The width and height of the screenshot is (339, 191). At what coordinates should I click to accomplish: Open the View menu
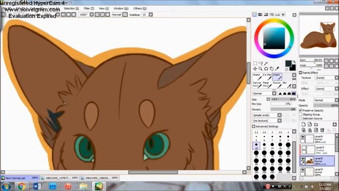click(x=104, y=8)
